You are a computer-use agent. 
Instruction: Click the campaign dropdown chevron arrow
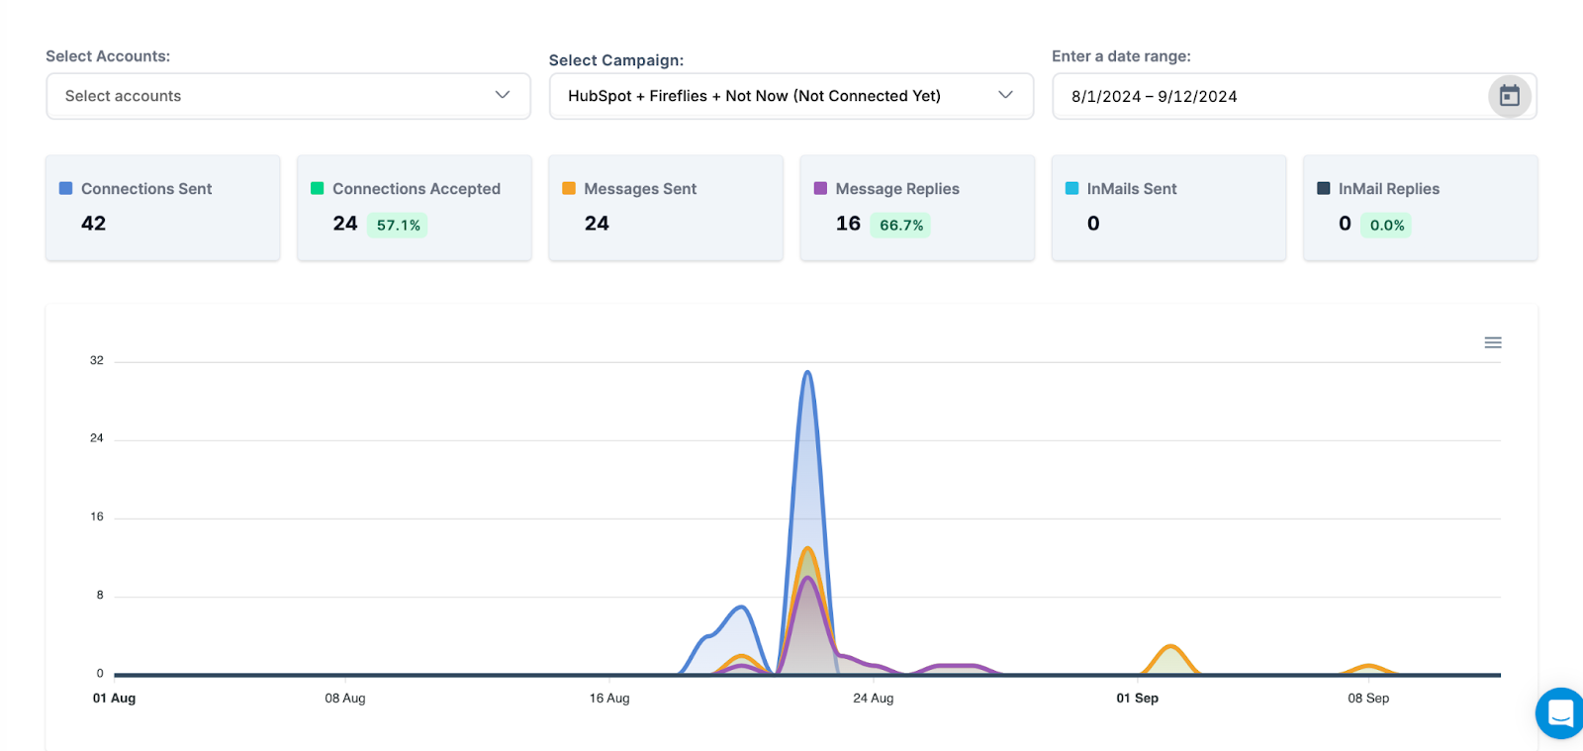[x=1005, y=95]
